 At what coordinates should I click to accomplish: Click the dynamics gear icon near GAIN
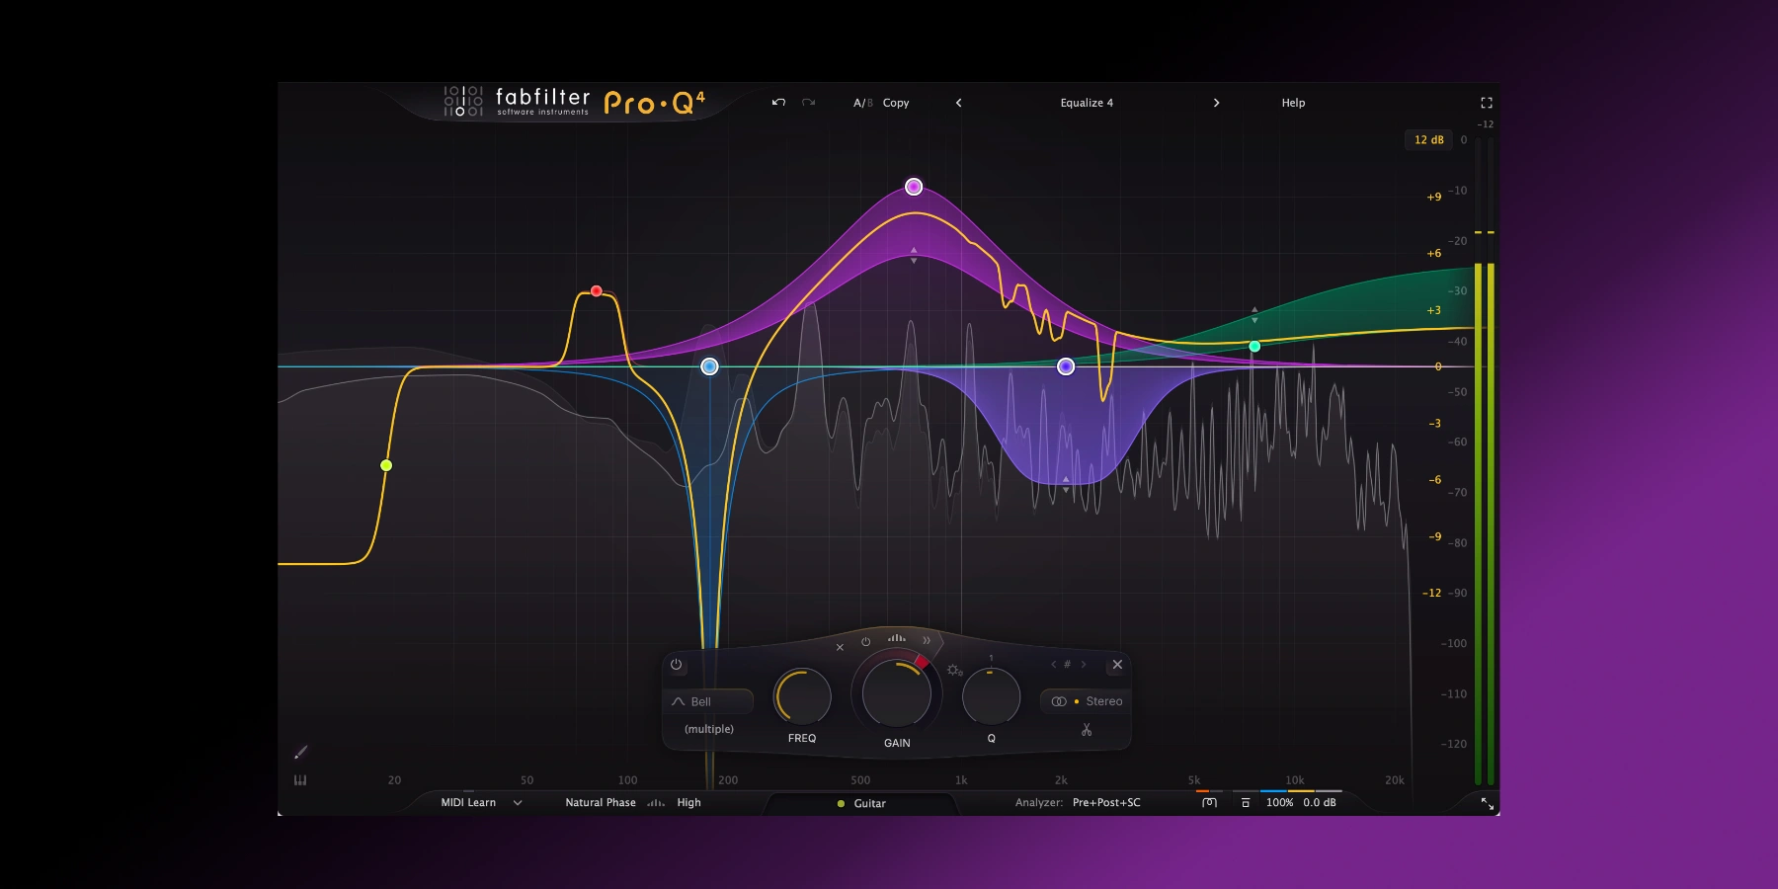tap(954, 671)
